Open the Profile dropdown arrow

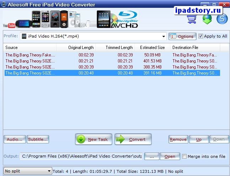164,36
